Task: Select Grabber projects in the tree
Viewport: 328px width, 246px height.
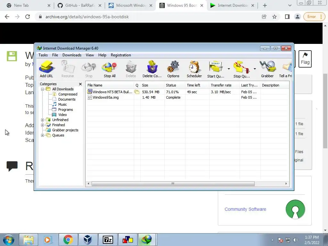Action: click(x=65, y=130)
